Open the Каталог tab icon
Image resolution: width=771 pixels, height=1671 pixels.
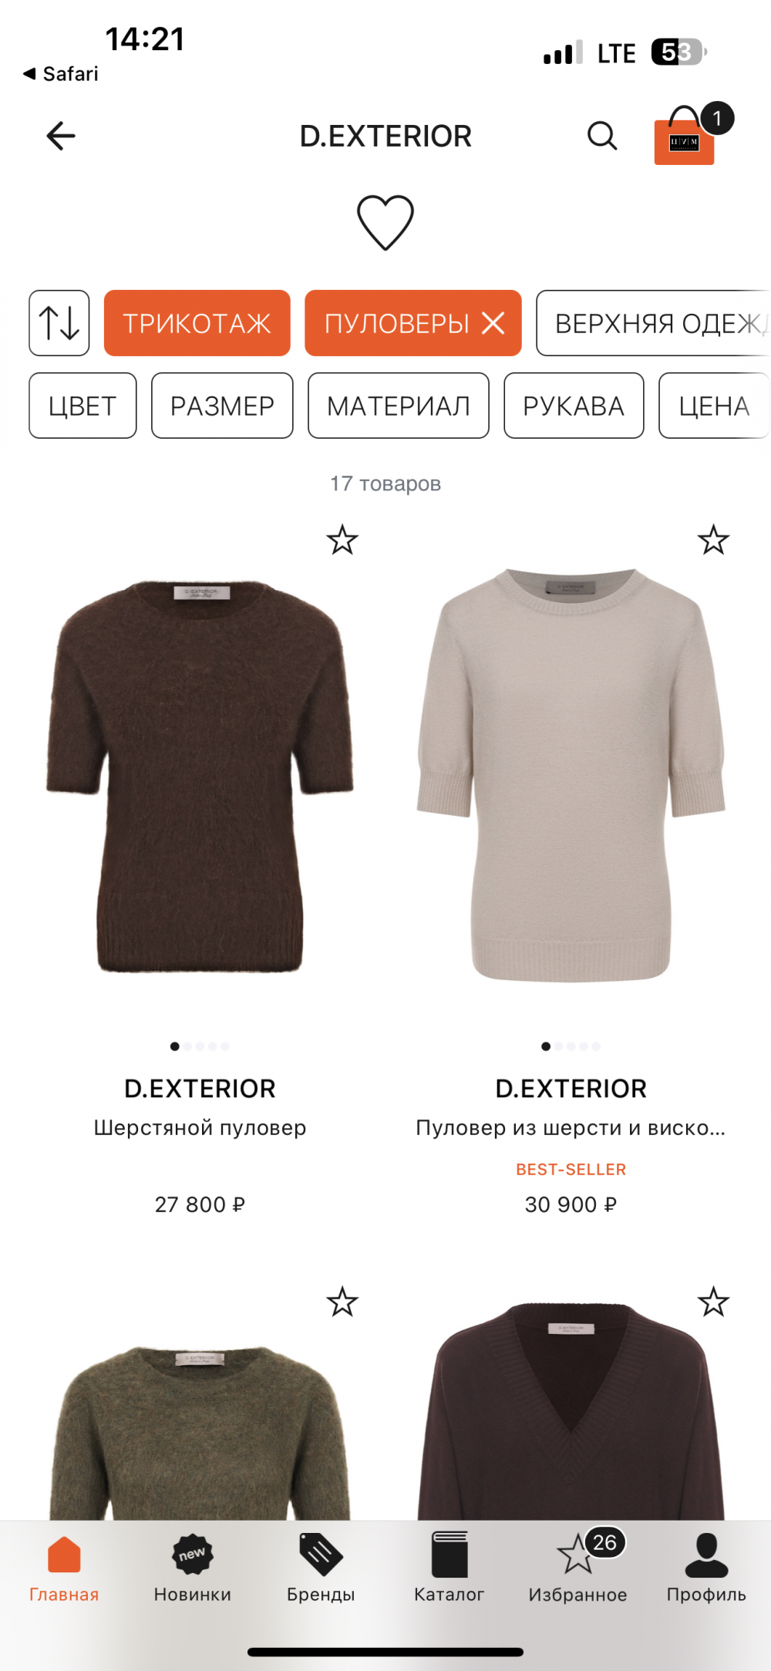449,1555
